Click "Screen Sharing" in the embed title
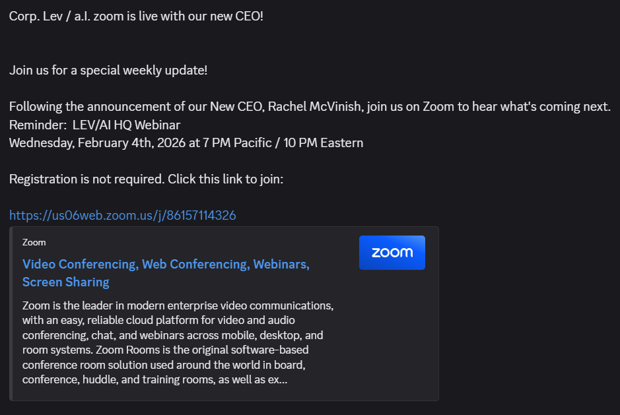Viewport: 620px width, 415px height. [x=66, y=282]
